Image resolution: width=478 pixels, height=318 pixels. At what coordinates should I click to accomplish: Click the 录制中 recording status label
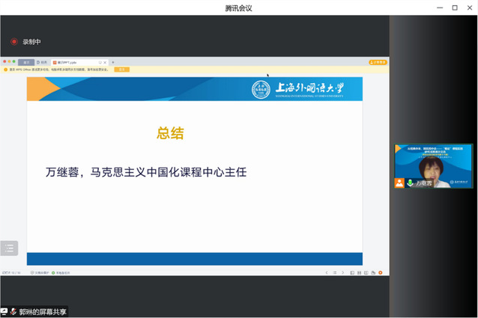31,42
